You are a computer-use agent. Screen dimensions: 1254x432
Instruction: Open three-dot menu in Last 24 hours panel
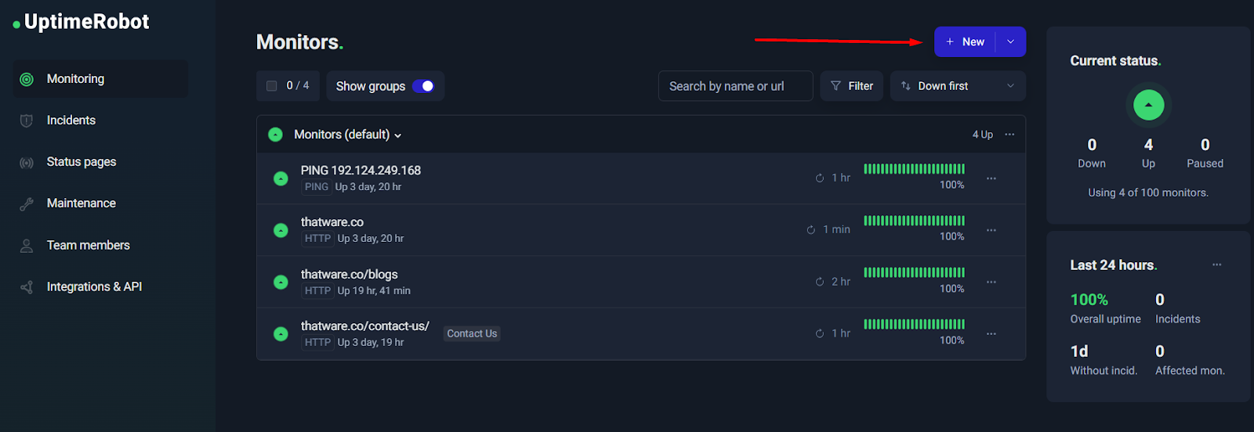1216,265
